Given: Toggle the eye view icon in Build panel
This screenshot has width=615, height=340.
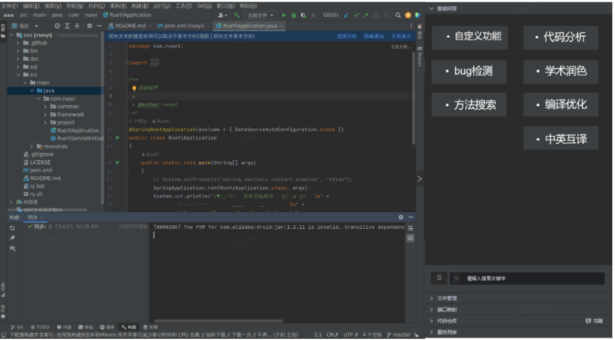Looking at the screenshot, I should (x=12, y=248).
